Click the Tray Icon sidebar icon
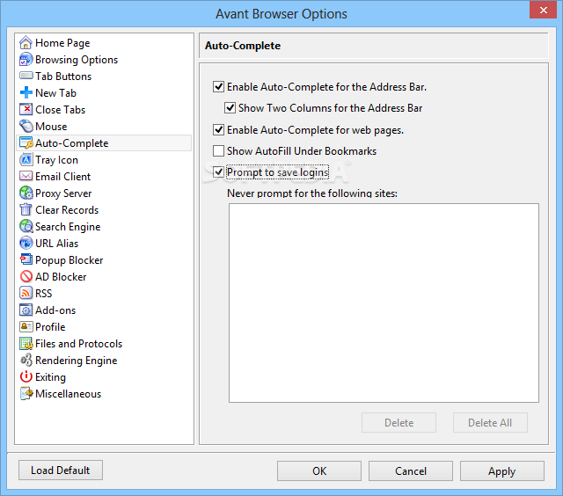Screen dimensions: 563x496 click(26, 160)
